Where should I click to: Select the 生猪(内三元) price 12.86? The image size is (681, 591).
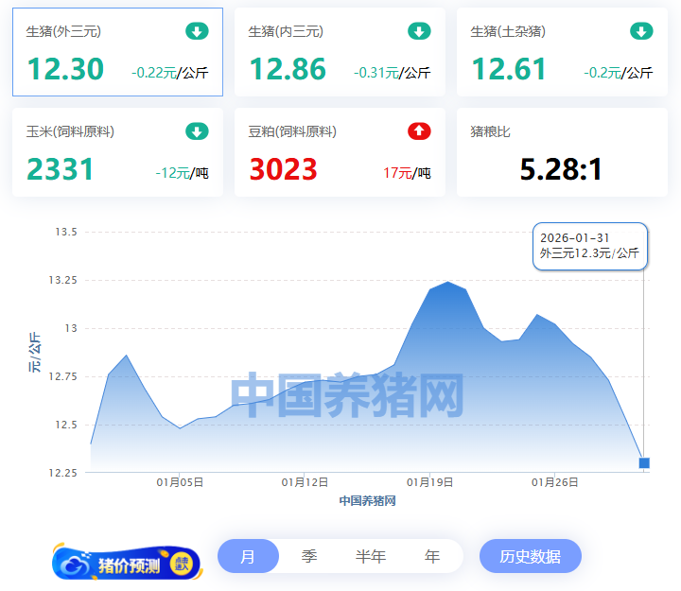[288, 69]
